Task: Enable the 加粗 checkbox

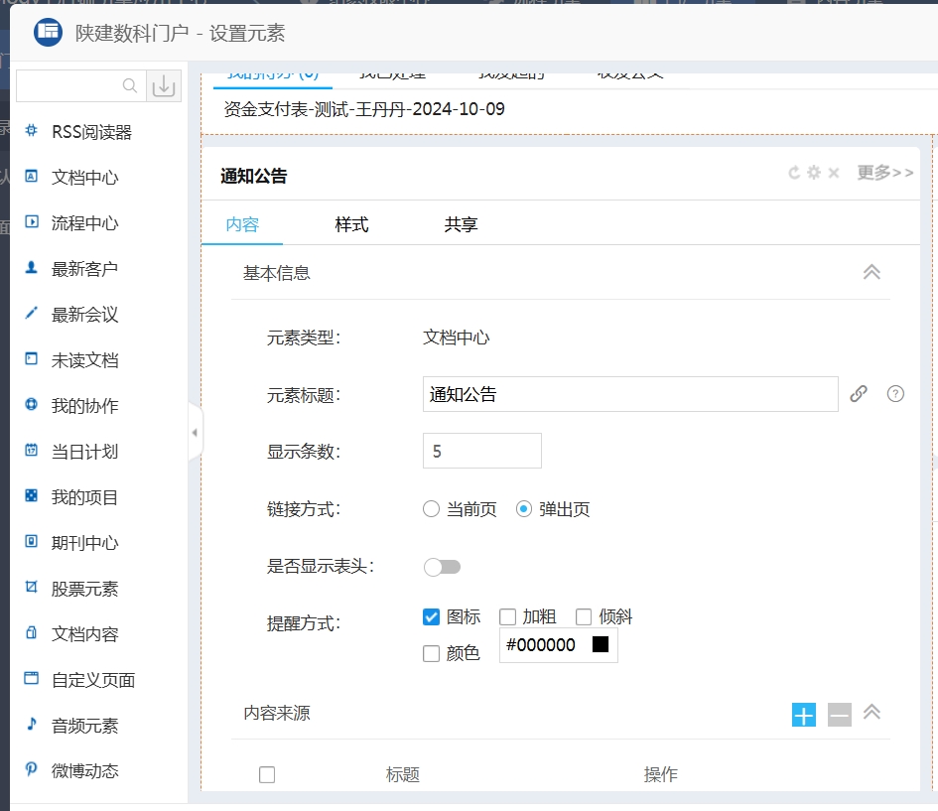Action: [507, 616]
